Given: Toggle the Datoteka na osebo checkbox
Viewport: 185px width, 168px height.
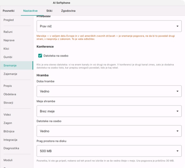Looking at the screenshot, I should [x=40, y=56].
